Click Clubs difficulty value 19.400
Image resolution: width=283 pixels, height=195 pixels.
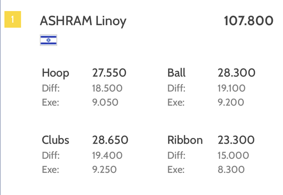click(107, 156)
